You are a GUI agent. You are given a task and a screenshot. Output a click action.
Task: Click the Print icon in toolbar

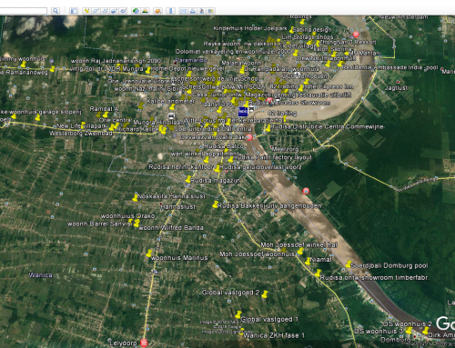click(x=192, y=11)
